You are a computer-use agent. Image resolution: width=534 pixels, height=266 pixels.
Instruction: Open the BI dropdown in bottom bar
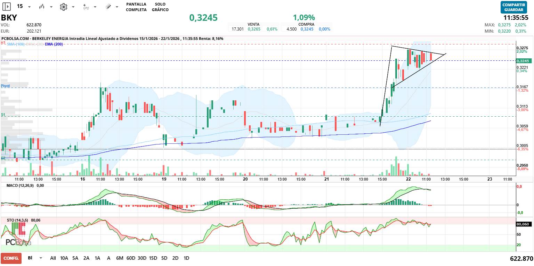click(x=41, y=258)
